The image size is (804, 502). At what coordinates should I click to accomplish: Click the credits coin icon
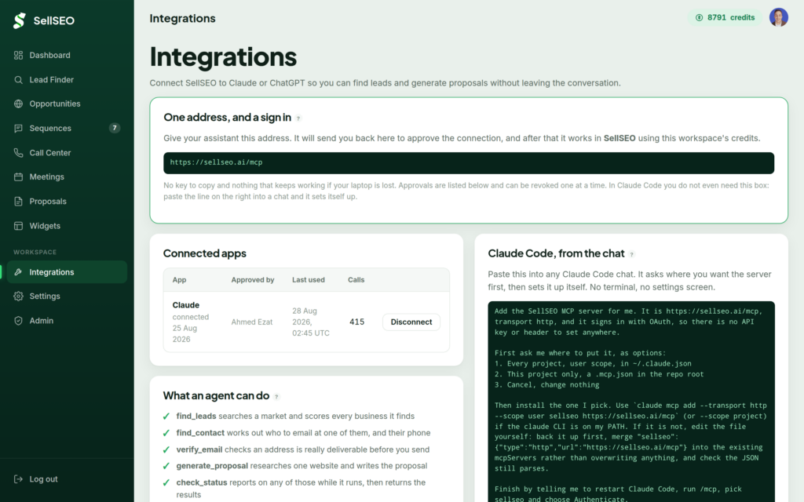[x=699, y=17]
